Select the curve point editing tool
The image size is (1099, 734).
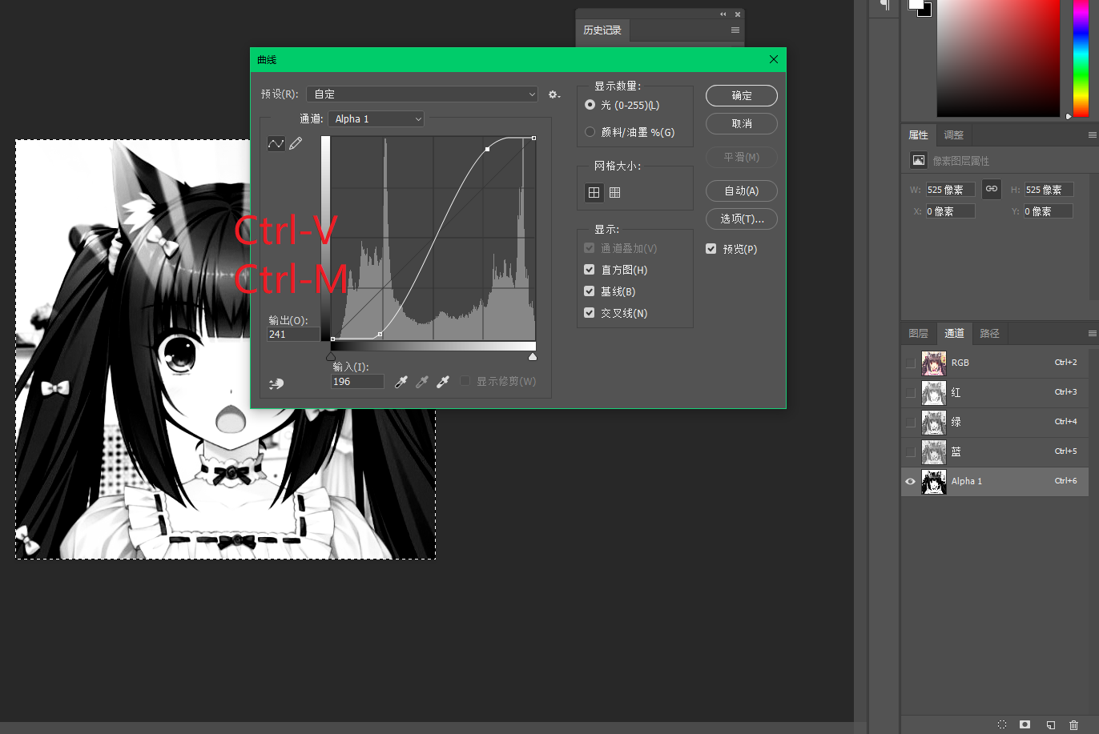click(x=276, y=143)
